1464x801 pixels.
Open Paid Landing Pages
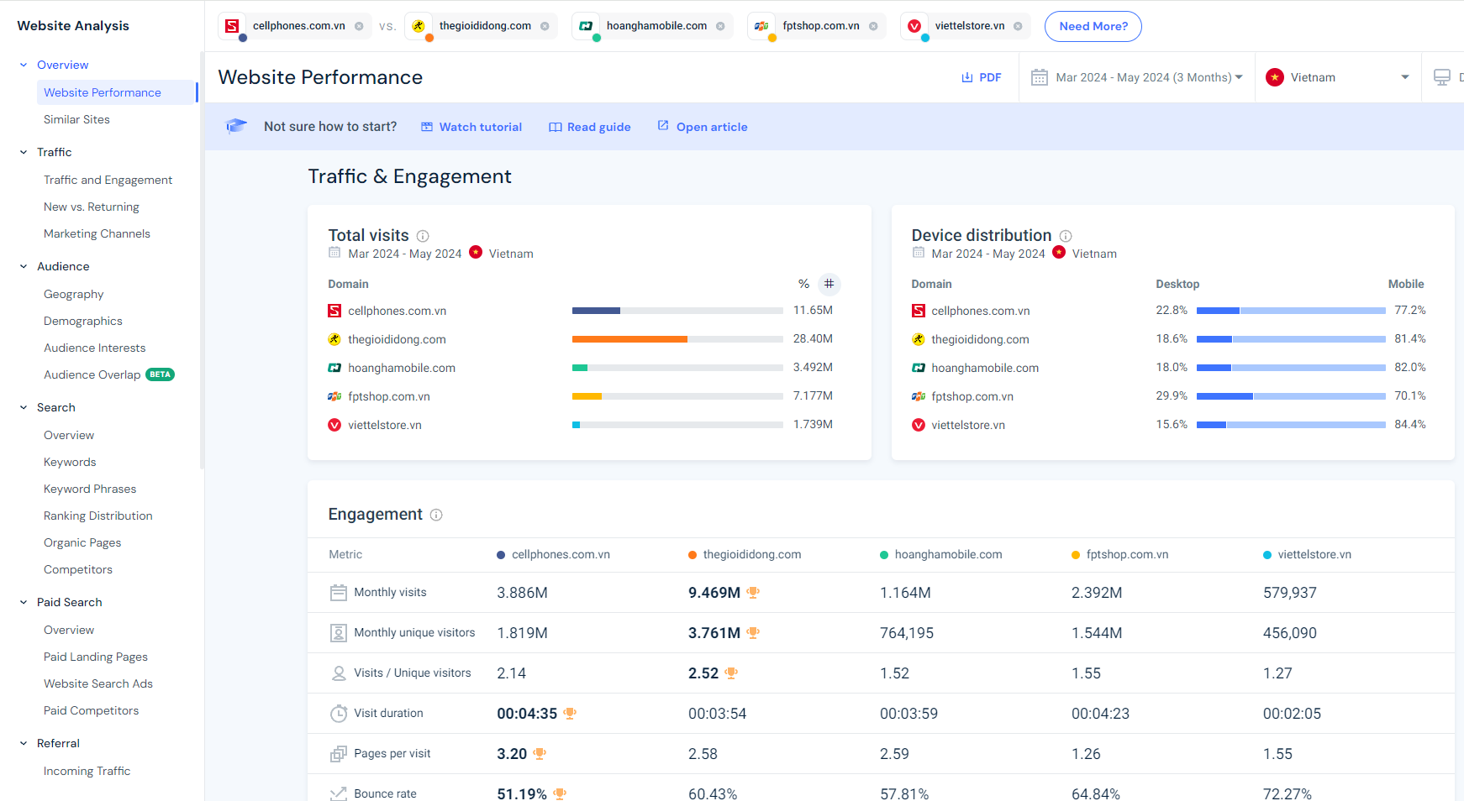tap(96, 657)
